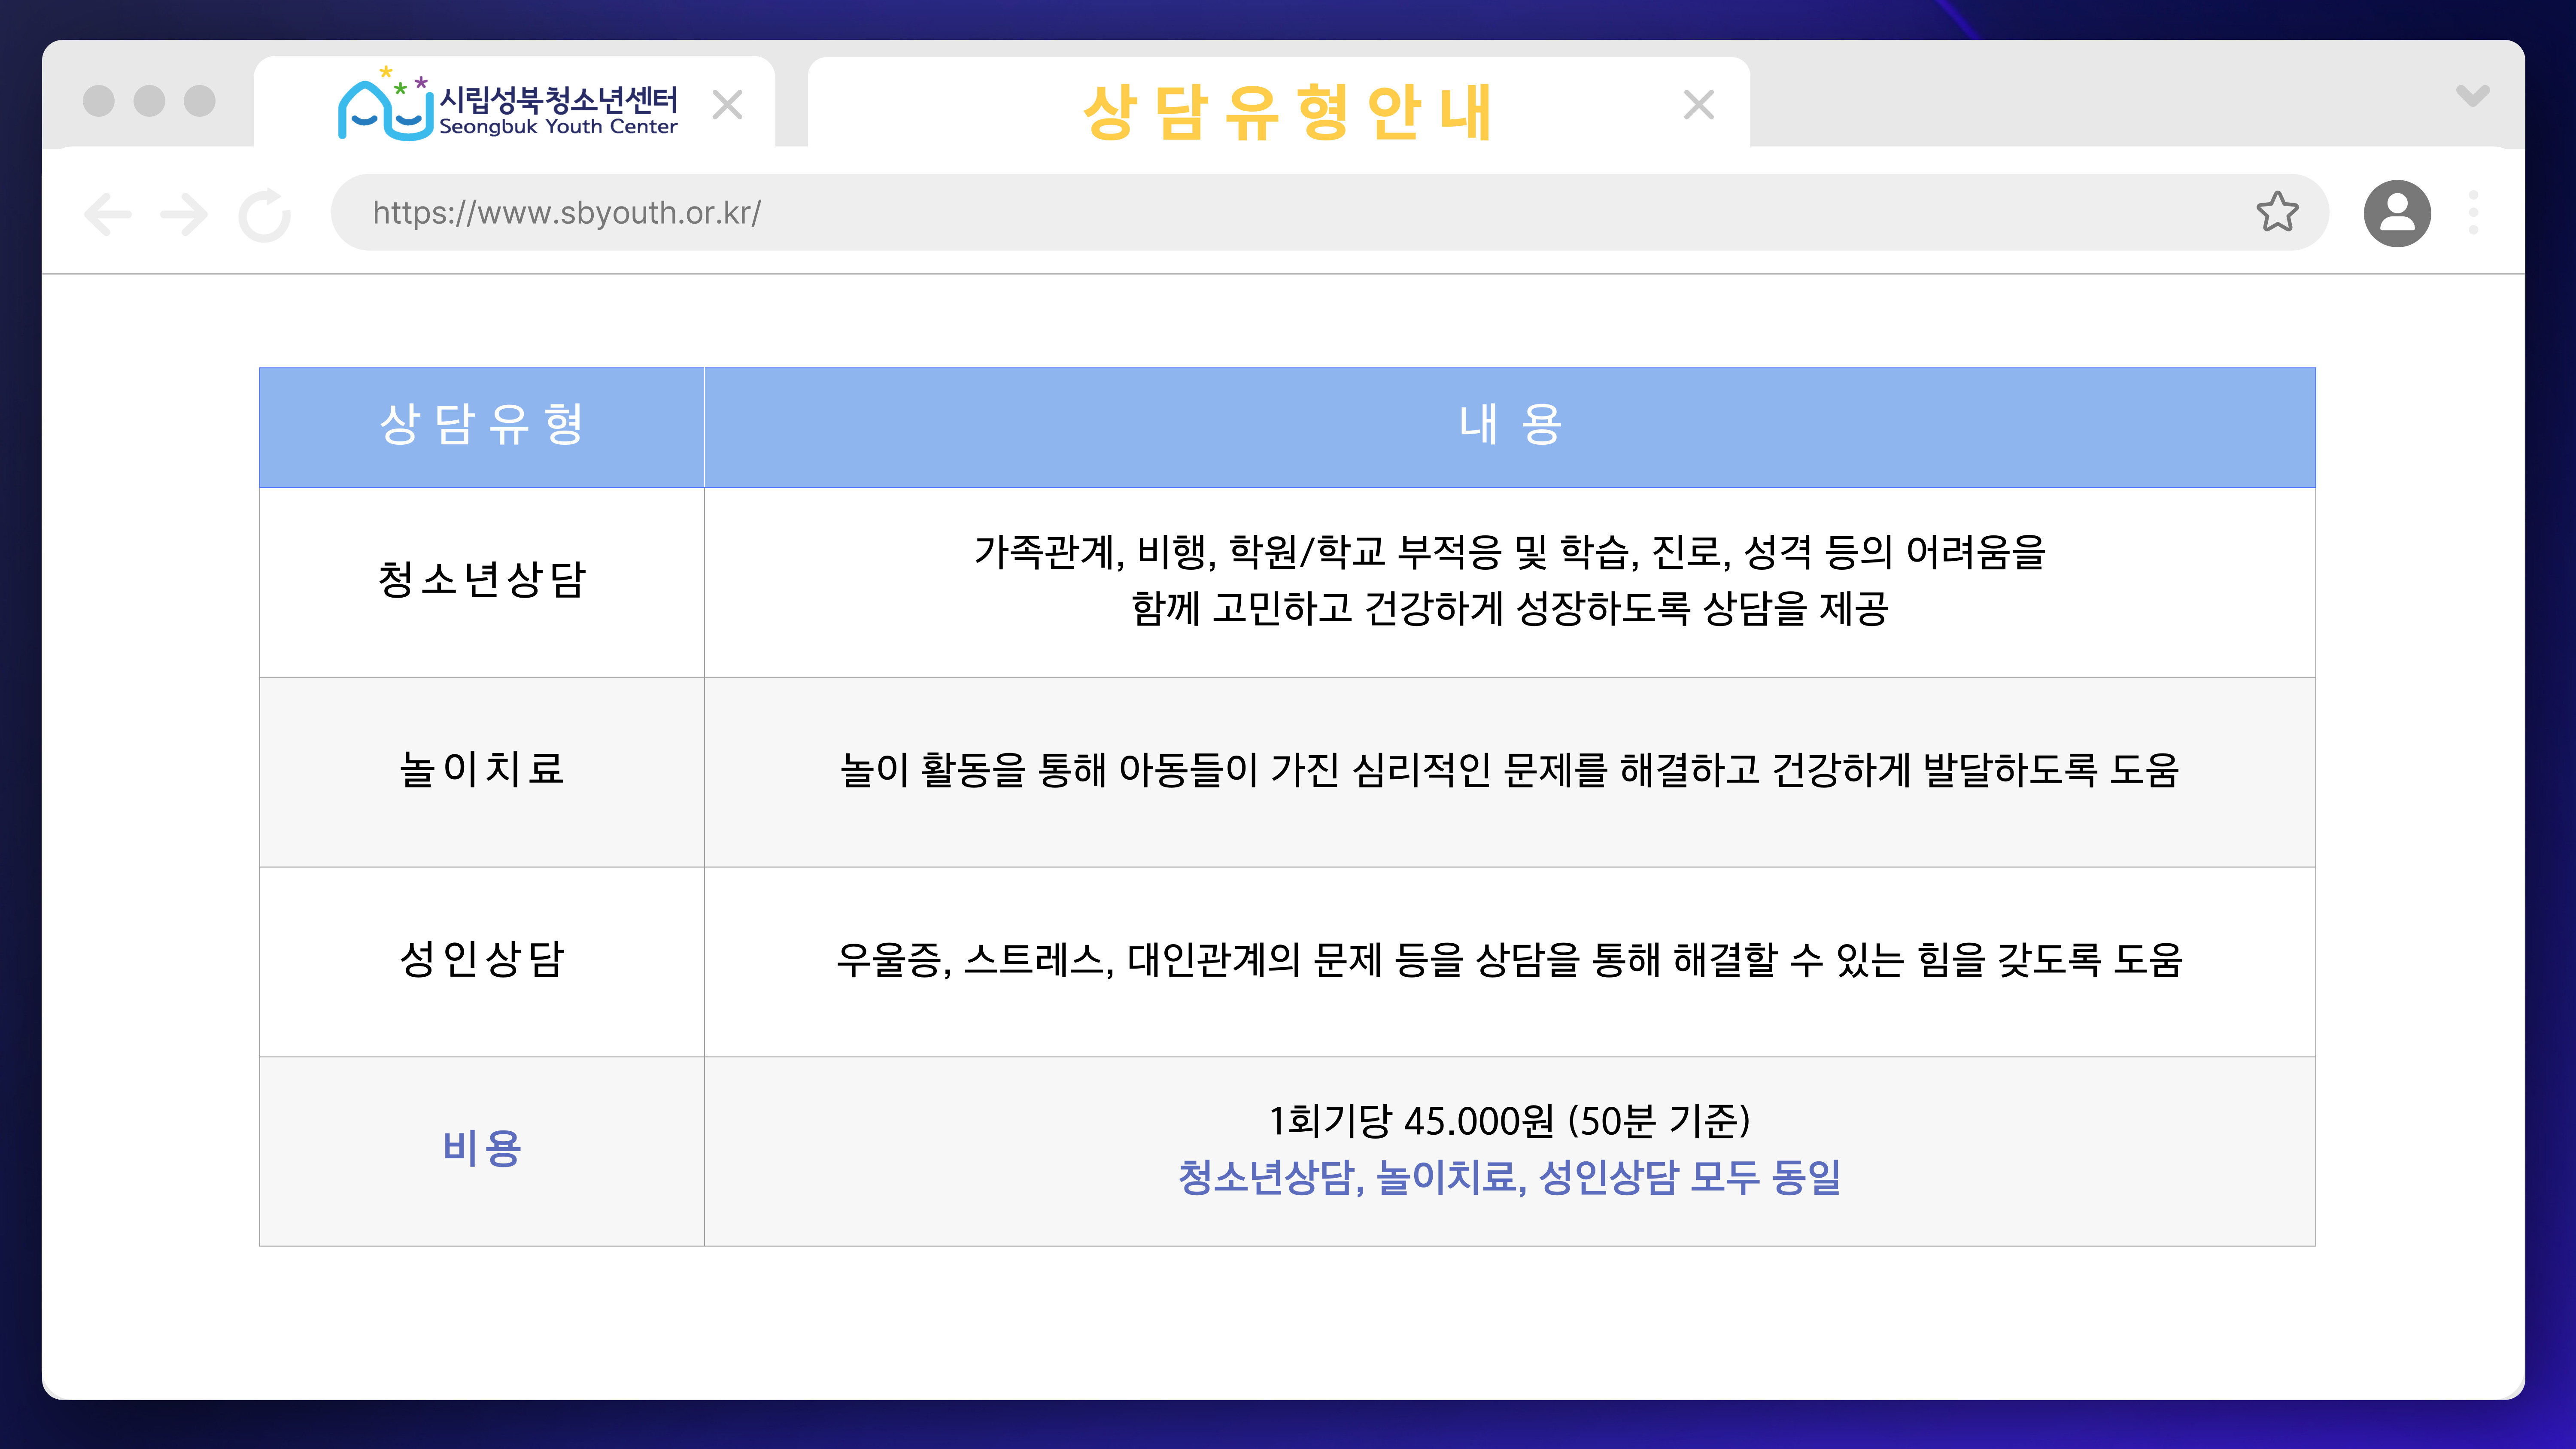Open the three-dot browser menu

click(x=2473, y=213)
